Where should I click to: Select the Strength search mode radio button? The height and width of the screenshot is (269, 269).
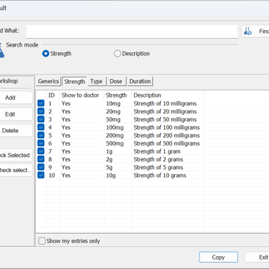(46, 54)
